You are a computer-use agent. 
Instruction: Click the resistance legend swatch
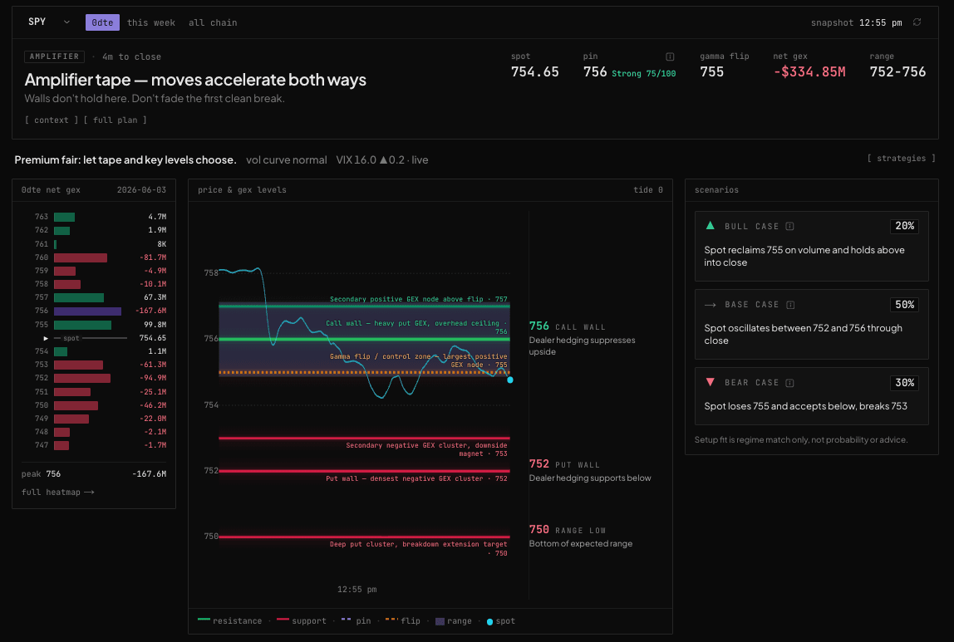[x=204, y=620]
